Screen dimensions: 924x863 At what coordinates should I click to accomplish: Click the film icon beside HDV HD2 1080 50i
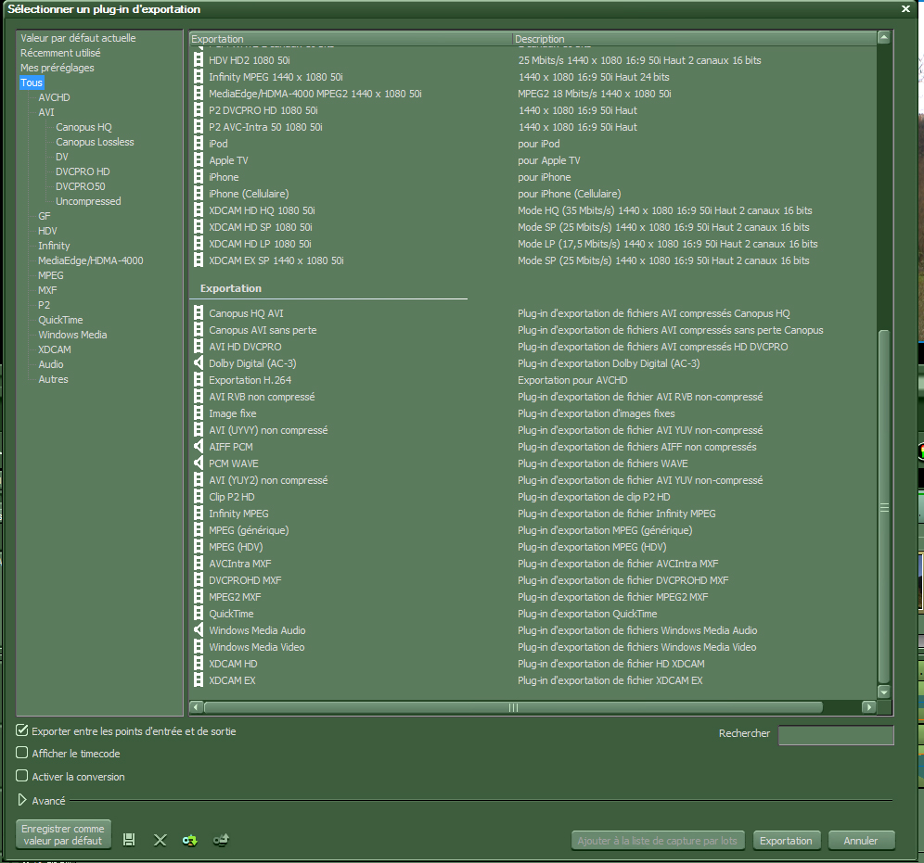[199, 60]
